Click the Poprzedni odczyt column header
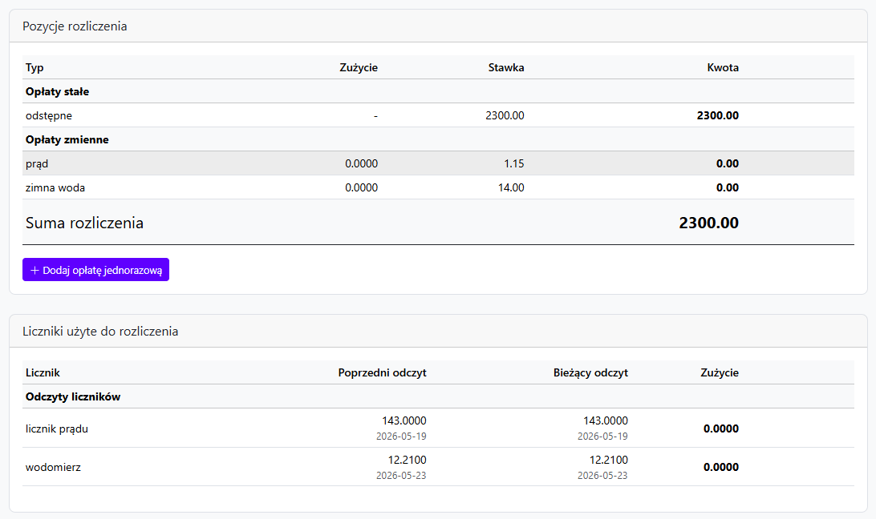Image resolution: width=876 pixels, height=519 pixels. coord(382,372)
